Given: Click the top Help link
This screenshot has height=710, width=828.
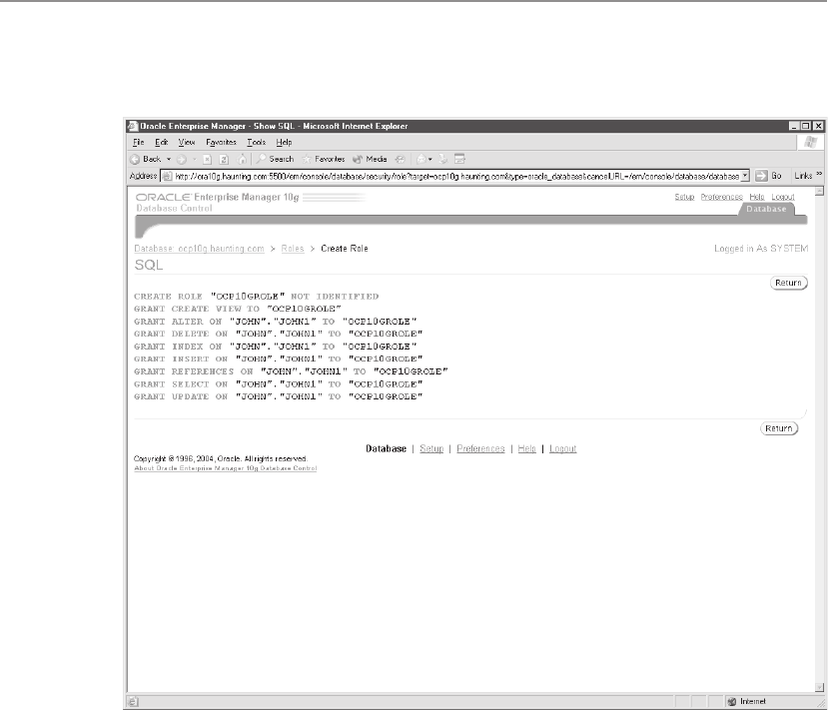Looking at the screenshot, I should [757, 197].
